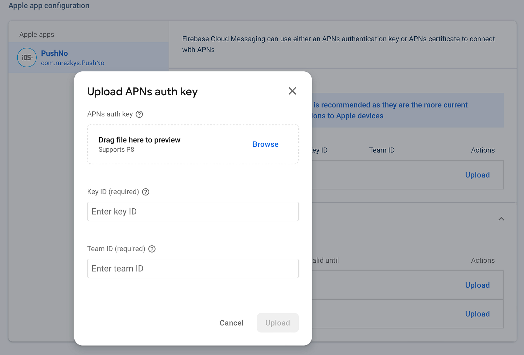Cancel the APNs auth key upload
The width and height of the screenshot is (524, 355).
point(232,323)
